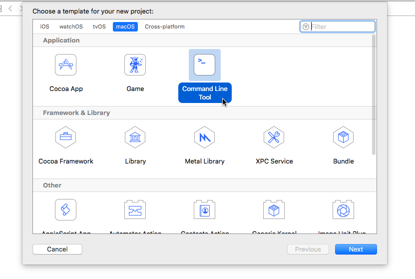This screenshot has height=279, width=415.
Task: Switch to the watchOS tab
Action: click(x=71, y=27)
